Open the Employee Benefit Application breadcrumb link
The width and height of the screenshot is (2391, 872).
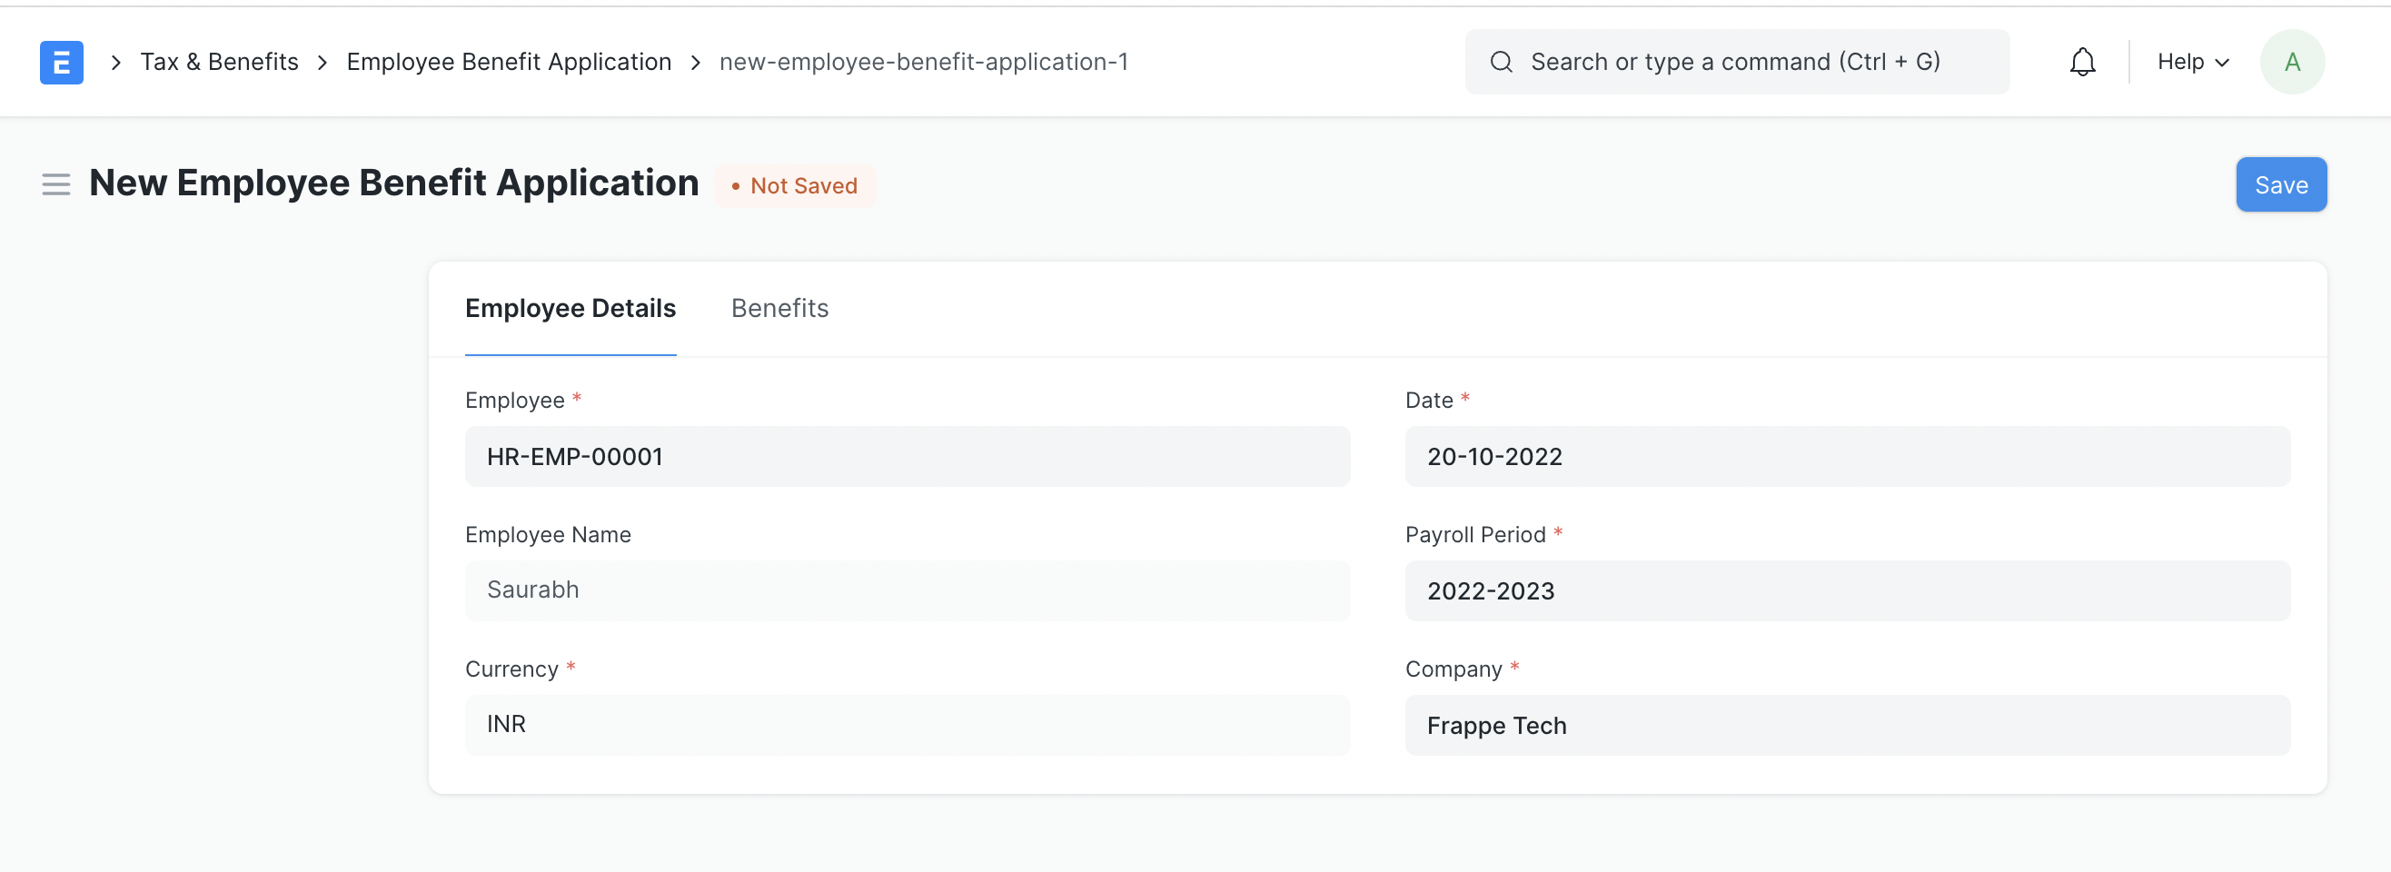pos(509,61)
